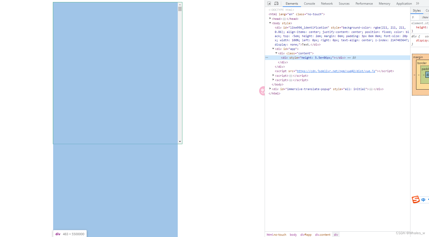
Task: Select the last div breadcrumb item
Action: click(x=336, y=234)
